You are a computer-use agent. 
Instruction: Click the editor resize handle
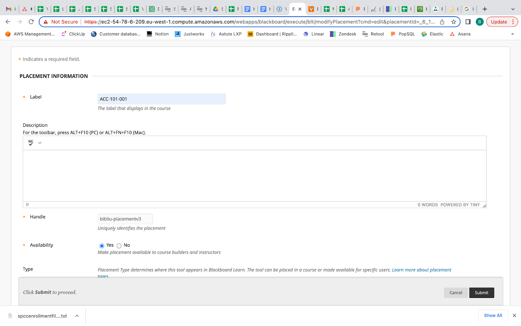[x=484, y=206]
